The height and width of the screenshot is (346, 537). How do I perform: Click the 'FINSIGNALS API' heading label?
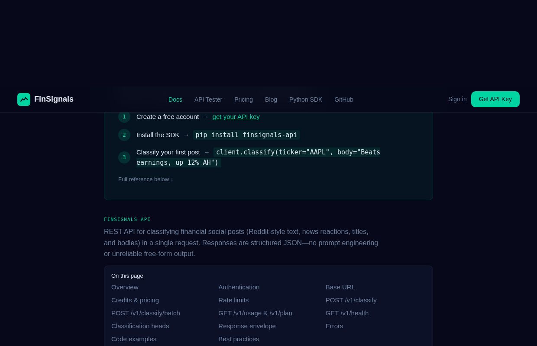point(127,220)
